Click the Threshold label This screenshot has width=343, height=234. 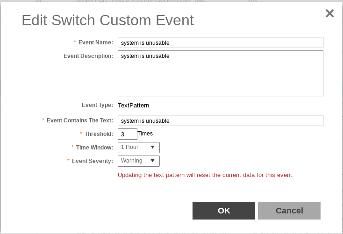click(x=99, y=134)
